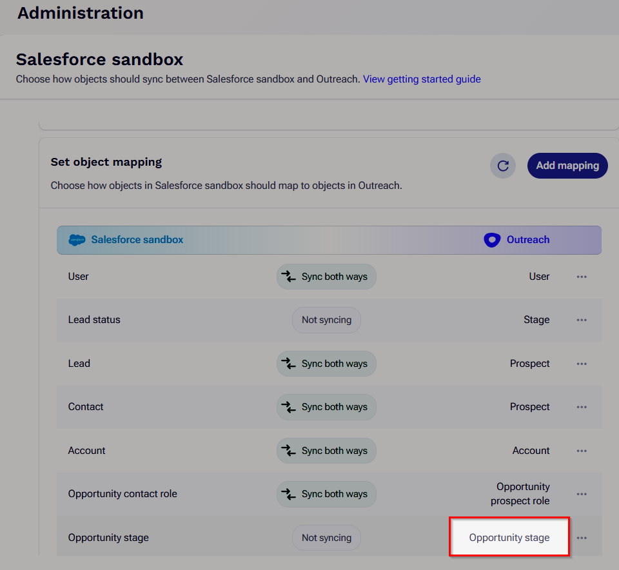This screenshot has height=570, width=619.
Task: Open the View getting started guide link
Action: (422, 79)
